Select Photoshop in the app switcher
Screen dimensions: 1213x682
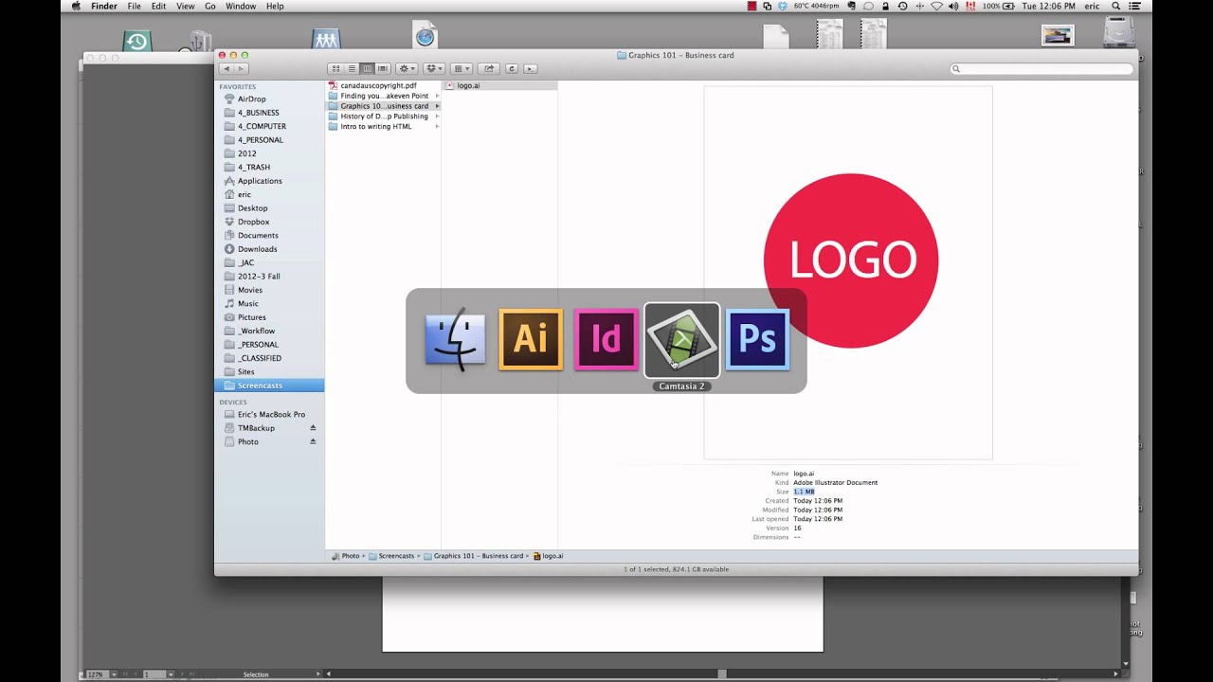click(x=757, y=339)
